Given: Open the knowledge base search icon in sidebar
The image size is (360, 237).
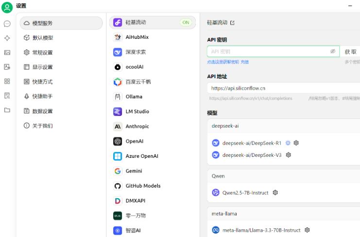Looking at the screenshot, I should 7,96.
